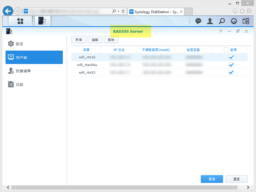Select the wifi_rtn53 client row
The image size is (256, 192).
click(x=159, y=72)
